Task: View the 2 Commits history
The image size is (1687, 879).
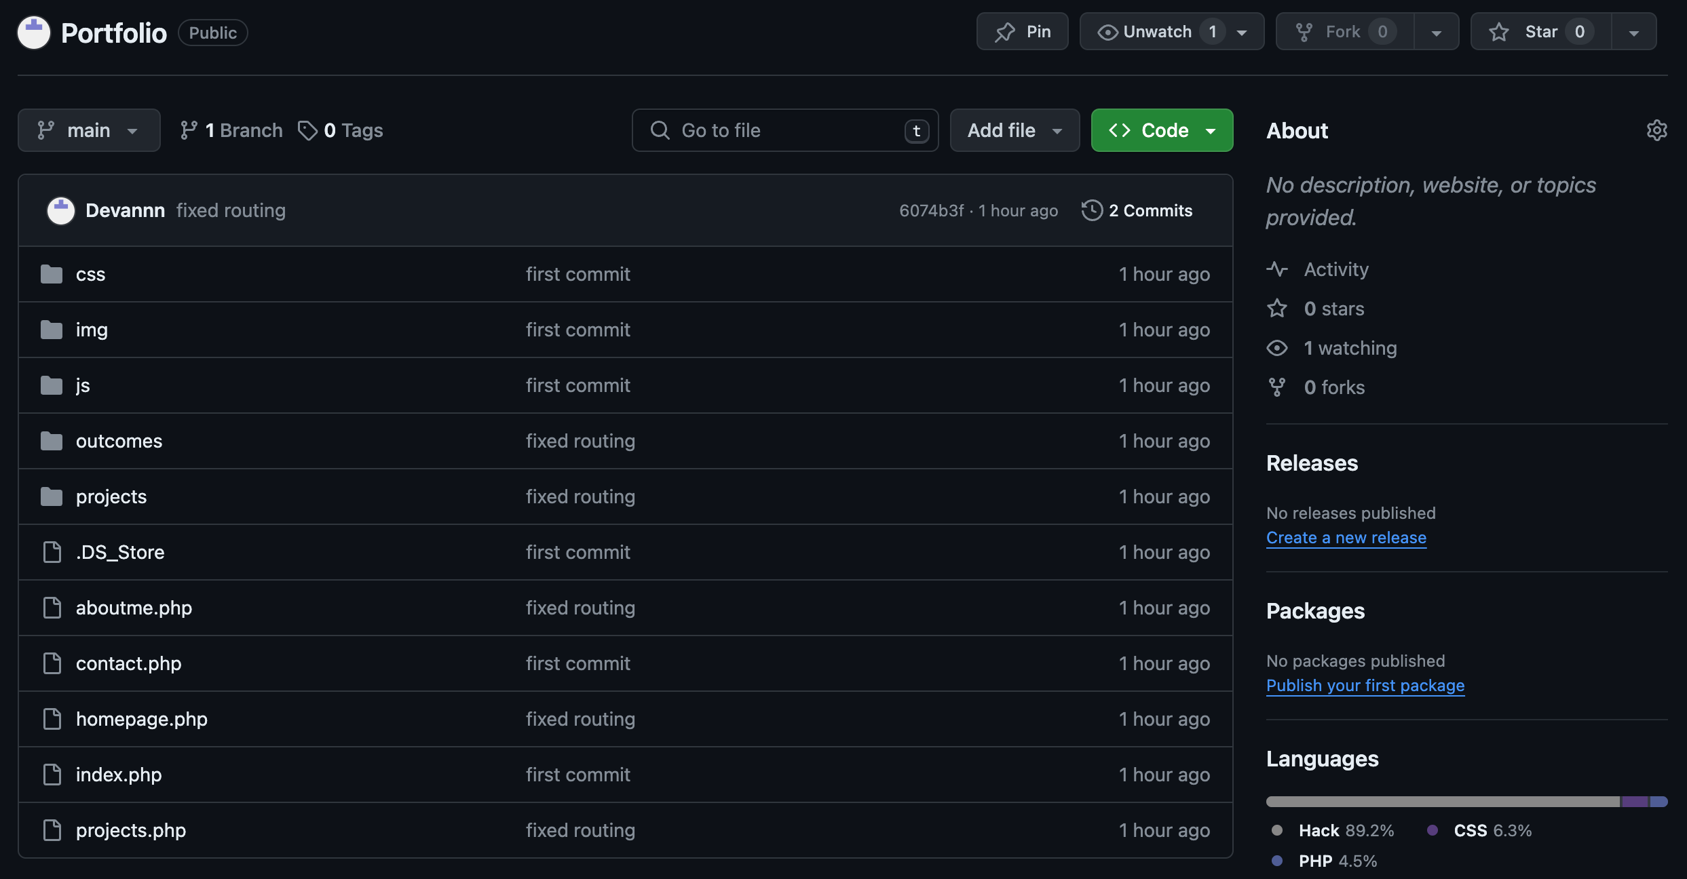Action: tap(1137, 210)
